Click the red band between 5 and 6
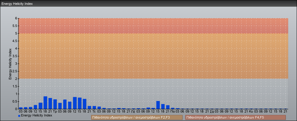 (152, 26)
